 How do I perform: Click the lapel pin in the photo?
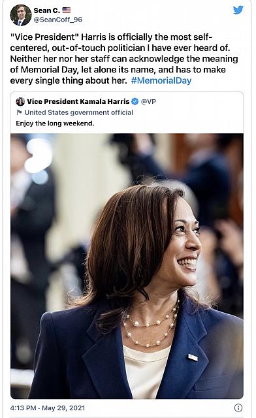coord(193,357)
